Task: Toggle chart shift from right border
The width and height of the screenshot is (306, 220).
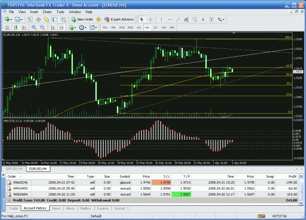Action: (61, 28)
